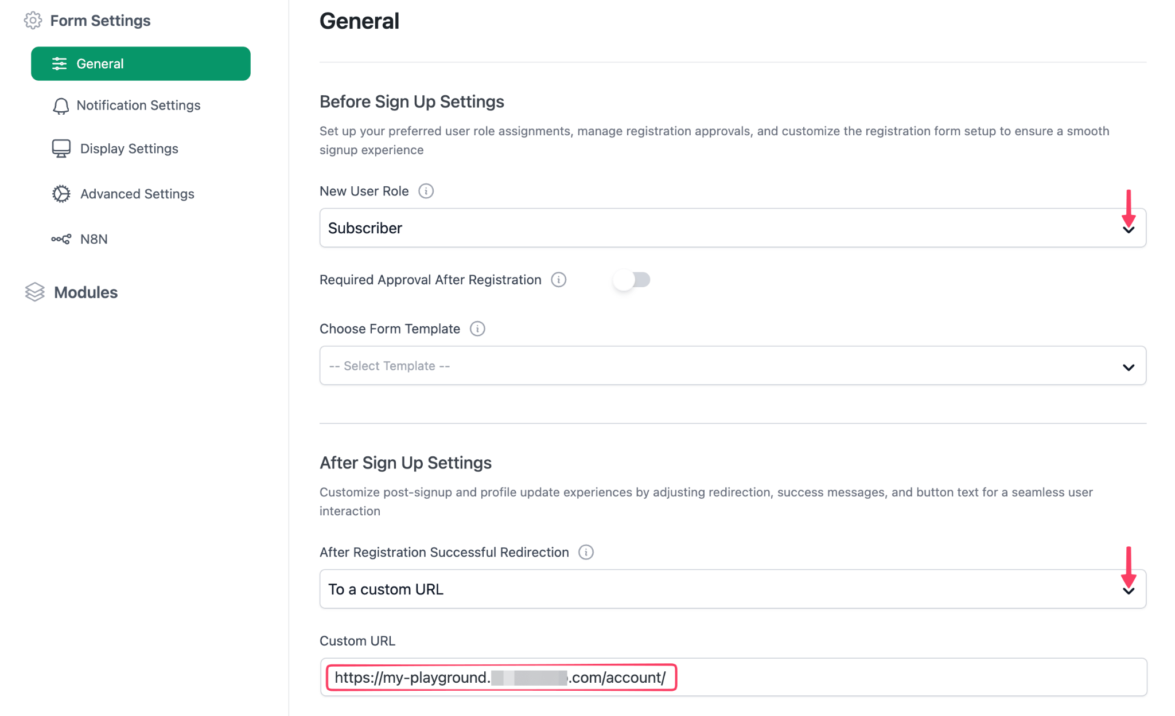Open Notification Settings in sidebar
Viewport: 1175px width, 716px height.
click(138, 105)
